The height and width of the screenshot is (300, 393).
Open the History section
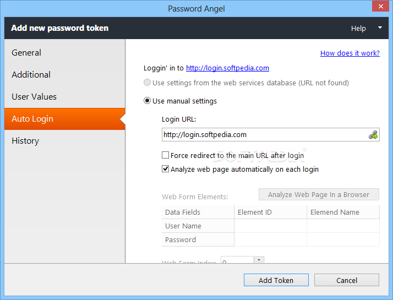(x=64, y=141)
